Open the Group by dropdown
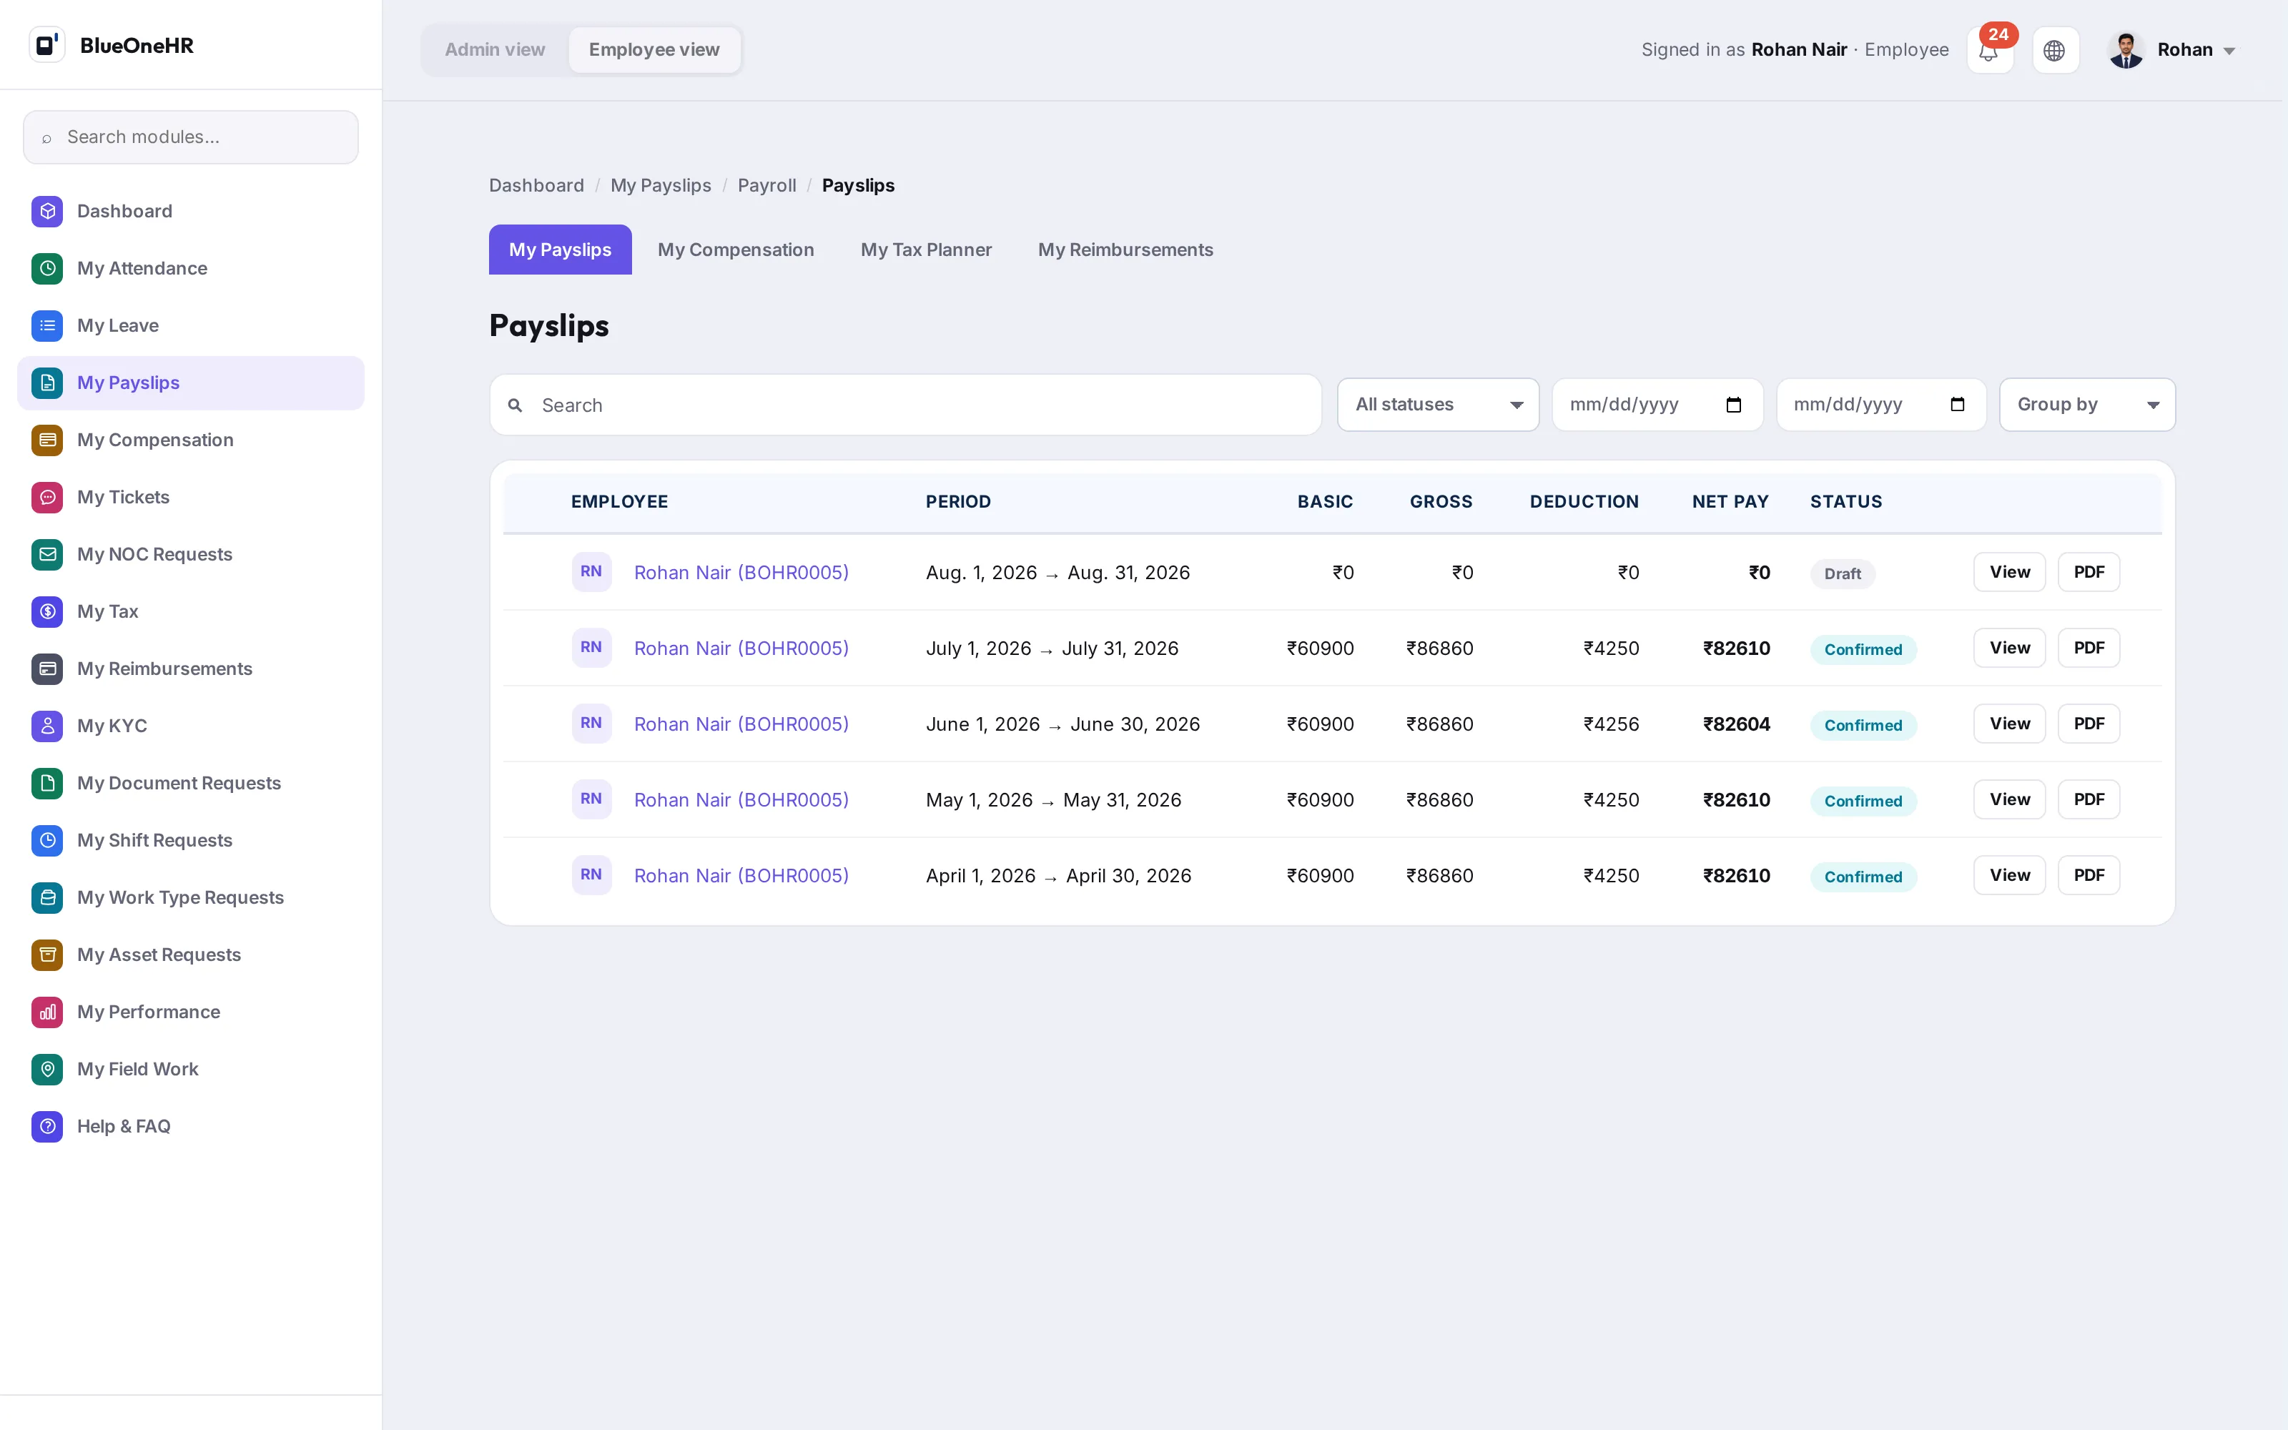Screen dimensions: 2288x1430 [x=2086, y=405]
